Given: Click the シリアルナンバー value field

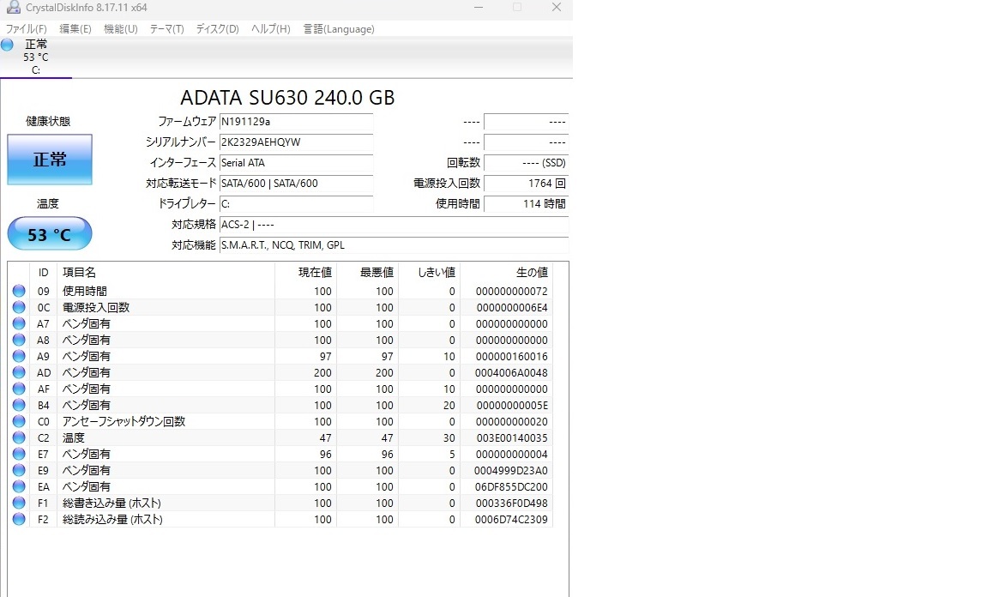Looking at the screenshot, I should click(296, 142).
